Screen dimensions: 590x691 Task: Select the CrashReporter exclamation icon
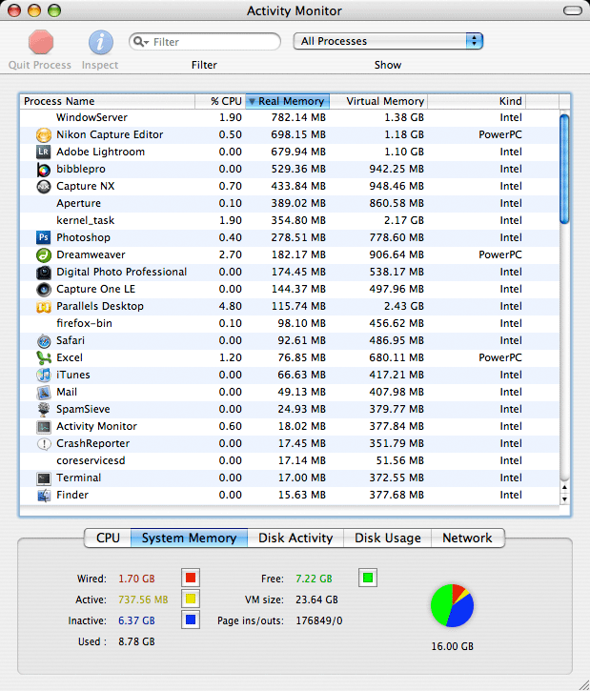tap(43, 444)
